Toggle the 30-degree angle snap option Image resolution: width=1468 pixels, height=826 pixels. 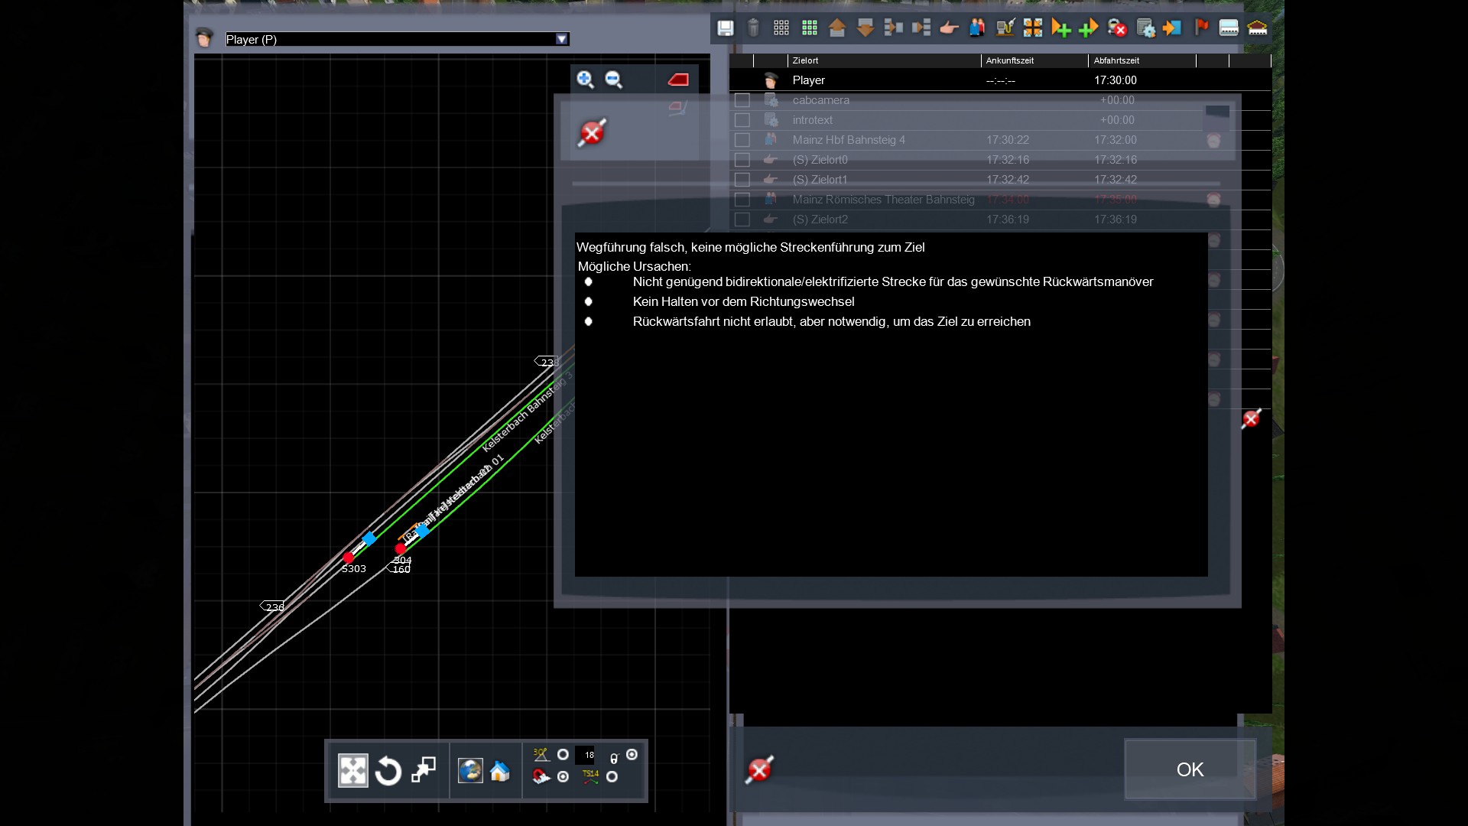click(x=563, y=755)
